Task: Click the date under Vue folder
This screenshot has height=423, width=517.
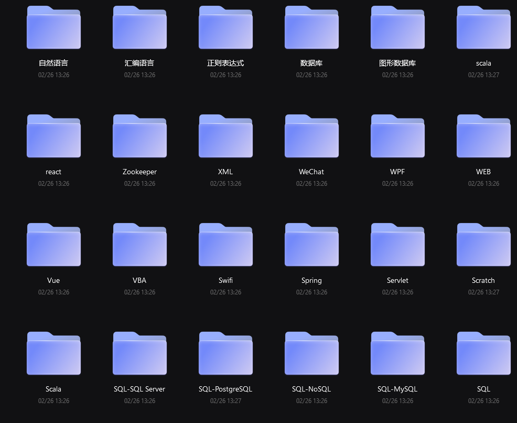Action: [x=53, y=292]
